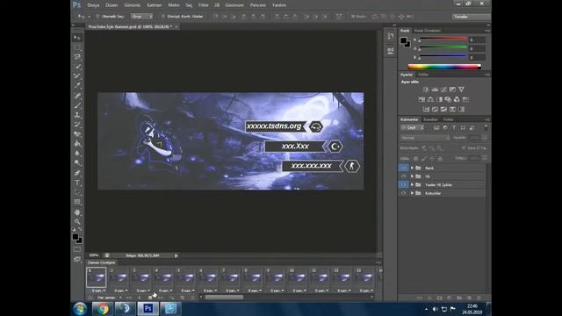562x316 pixels.
Task: Expand the 'Yazılar VE Şekiller' group
Action: [412, 184]
